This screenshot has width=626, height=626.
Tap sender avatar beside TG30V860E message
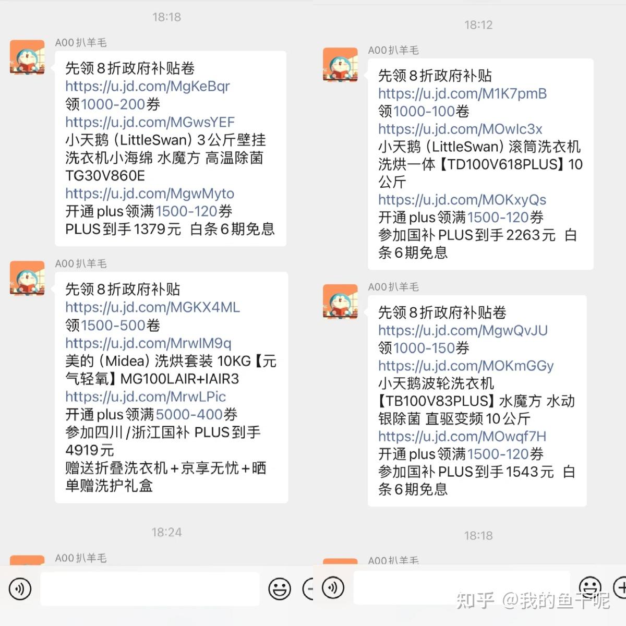[27, 57]
